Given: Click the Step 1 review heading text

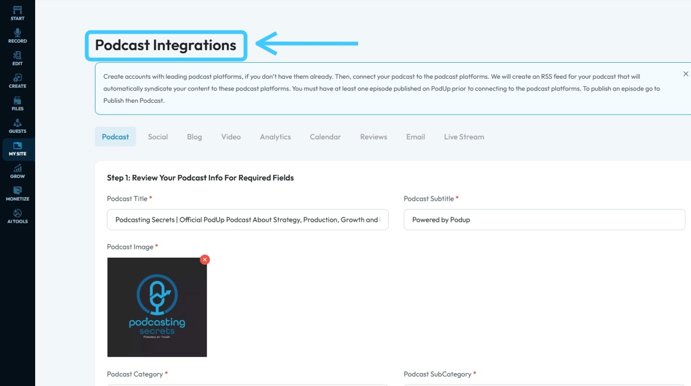Looking at the screenshot, I should [x=200, y=178].
